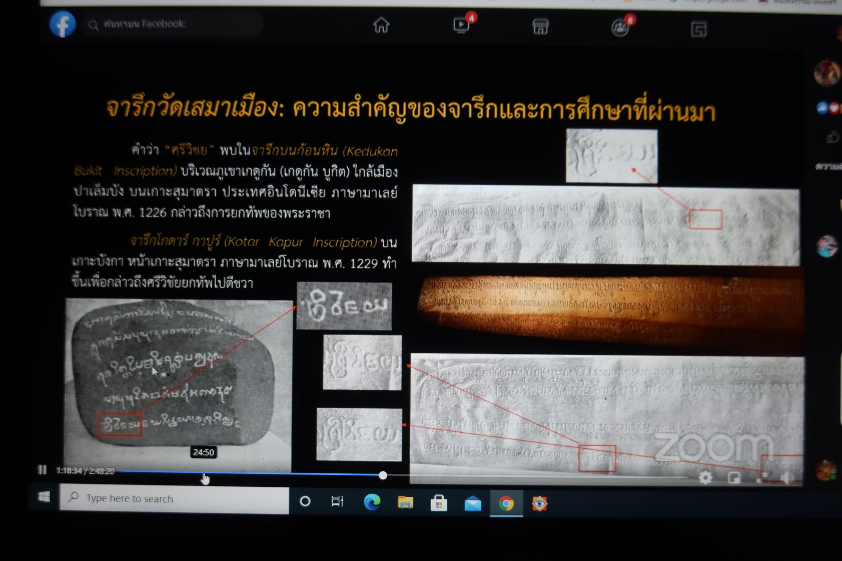Launch Microsoft Edge from taskbar

tap(372, 502)
